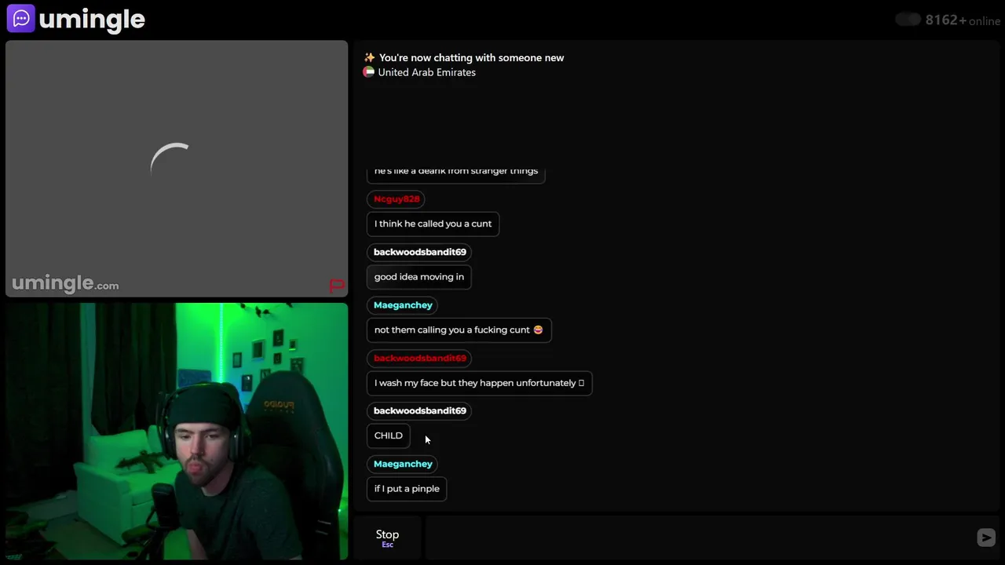Image resolution: width=1005 pixels, height=565 pixels.
Task: Click the sparkles icon beside the new-chat notice
Action: coord(369,57)
